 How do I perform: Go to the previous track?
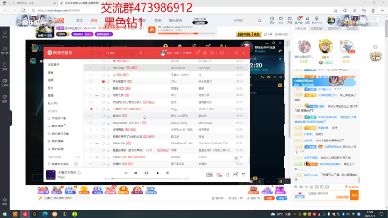[136, 173]
